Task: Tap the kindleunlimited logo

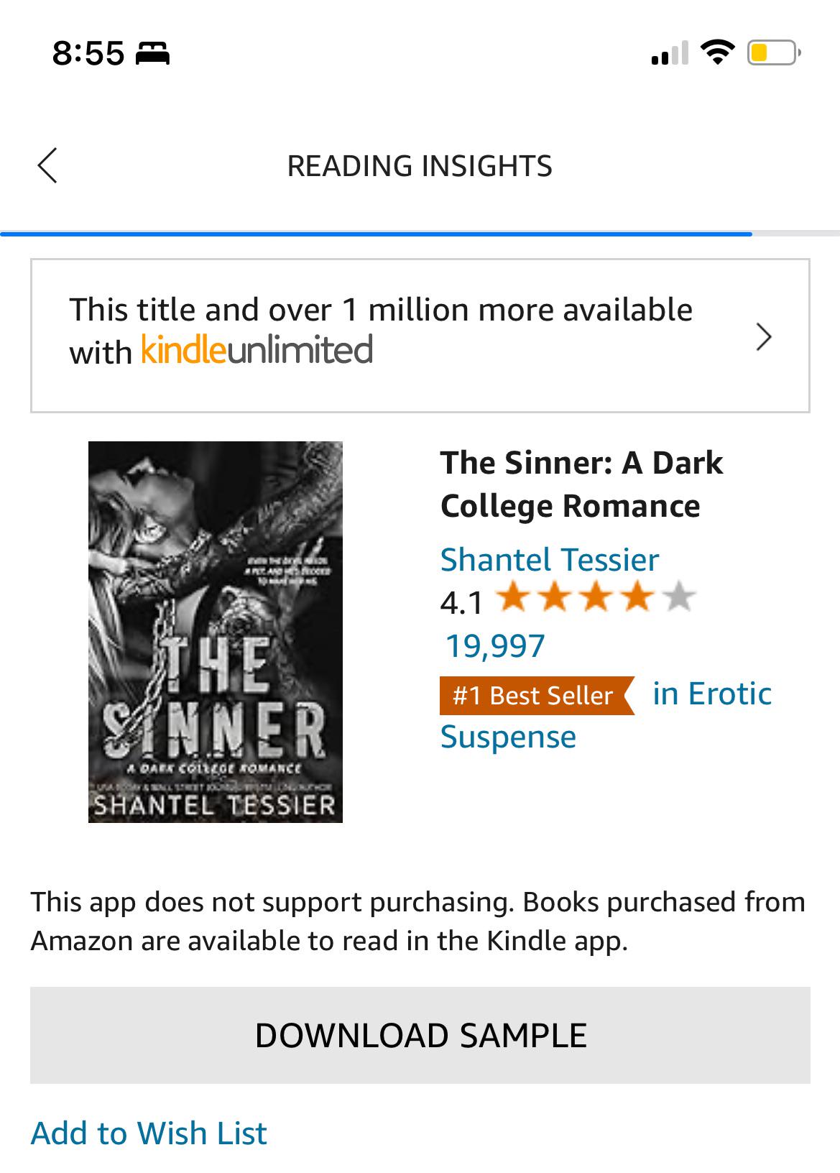Action: click(x=256, y=351)
